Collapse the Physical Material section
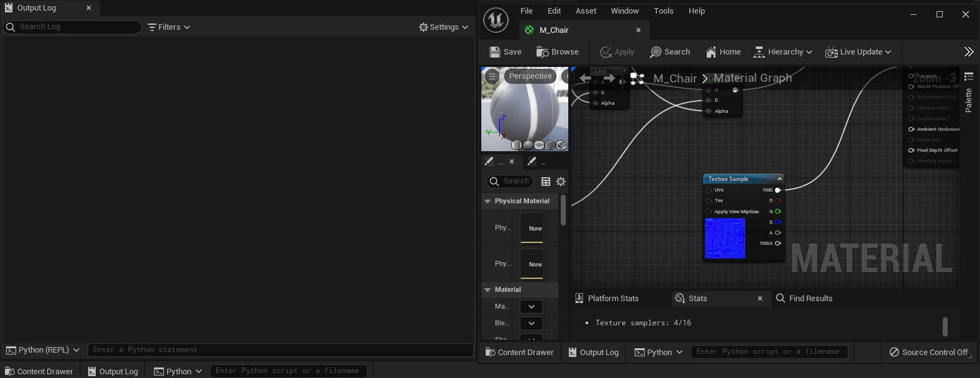The image size is (980, 378). coord(488,201)
